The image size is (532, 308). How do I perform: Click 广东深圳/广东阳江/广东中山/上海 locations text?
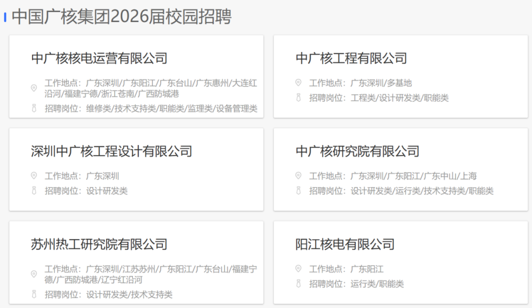pos(413,176)
